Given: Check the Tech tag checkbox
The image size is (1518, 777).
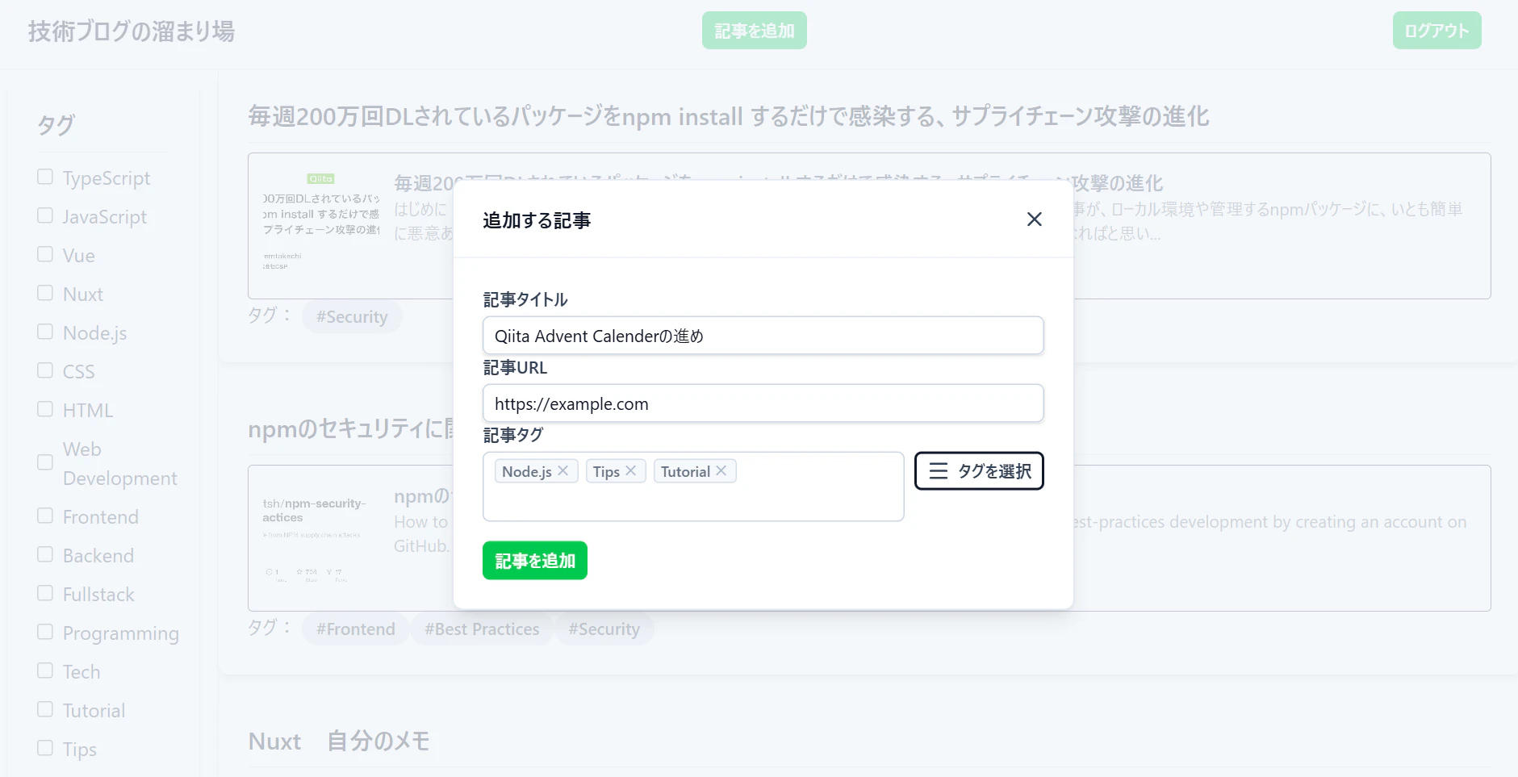Looking at the screenshot, I should coord(45,670).
